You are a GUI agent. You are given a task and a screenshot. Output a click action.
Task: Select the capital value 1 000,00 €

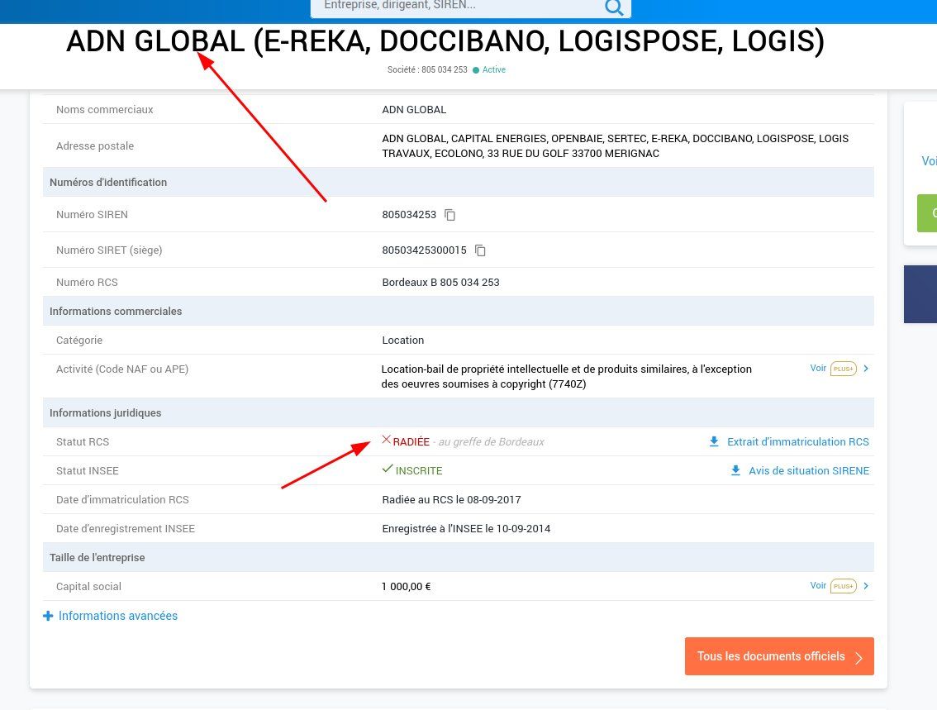[x=406, y=586]
